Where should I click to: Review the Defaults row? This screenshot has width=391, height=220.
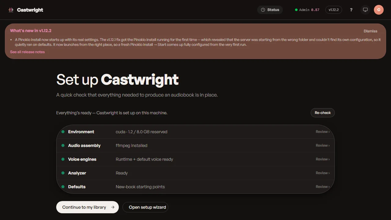(x=323, y=187)
